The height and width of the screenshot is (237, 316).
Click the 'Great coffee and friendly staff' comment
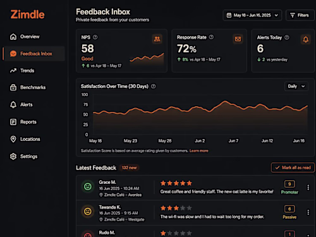(217, 191)
